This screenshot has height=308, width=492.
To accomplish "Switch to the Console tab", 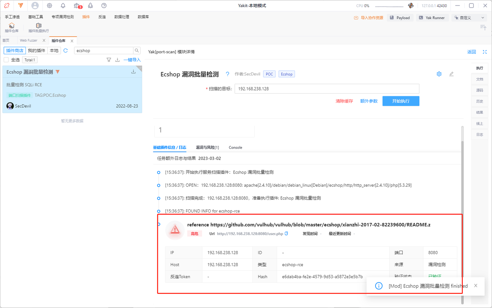I will point(236,147).
